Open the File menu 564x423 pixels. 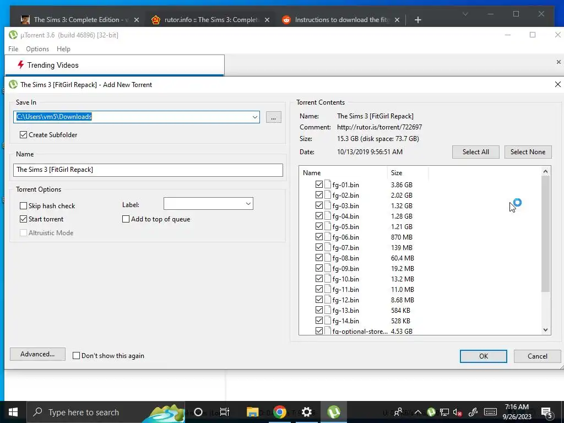point(13,49)
